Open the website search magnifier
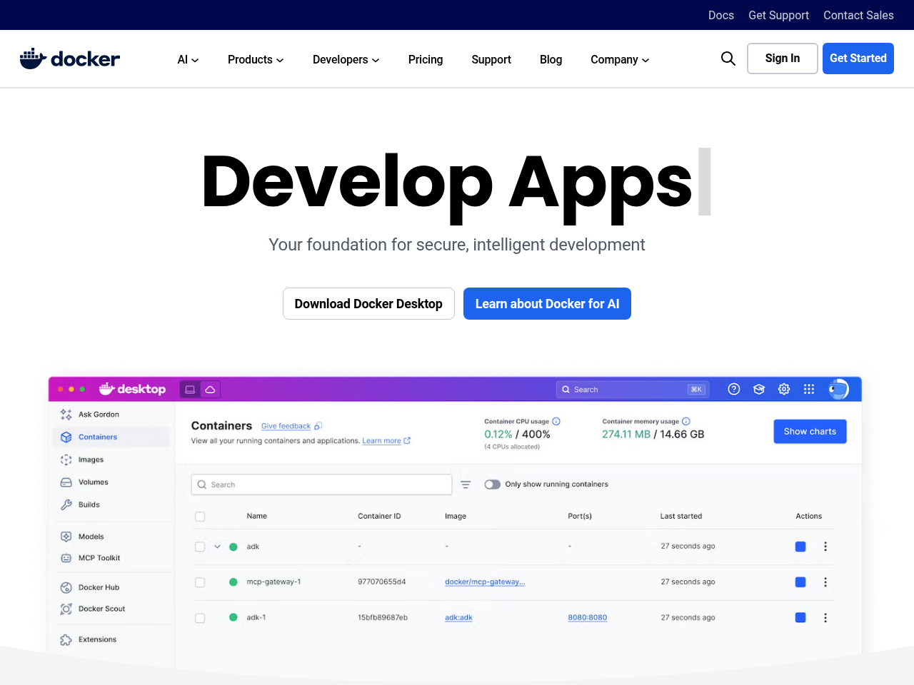This screenshot has height=685, width=914. coord(728,59)
